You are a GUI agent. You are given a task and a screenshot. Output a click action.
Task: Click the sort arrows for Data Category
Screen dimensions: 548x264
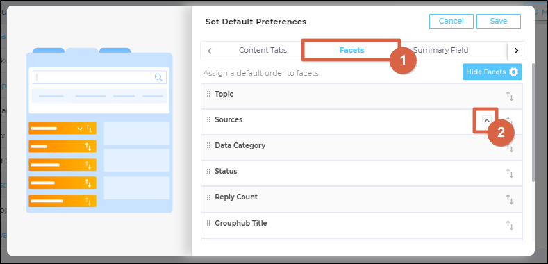pos(510,148)
